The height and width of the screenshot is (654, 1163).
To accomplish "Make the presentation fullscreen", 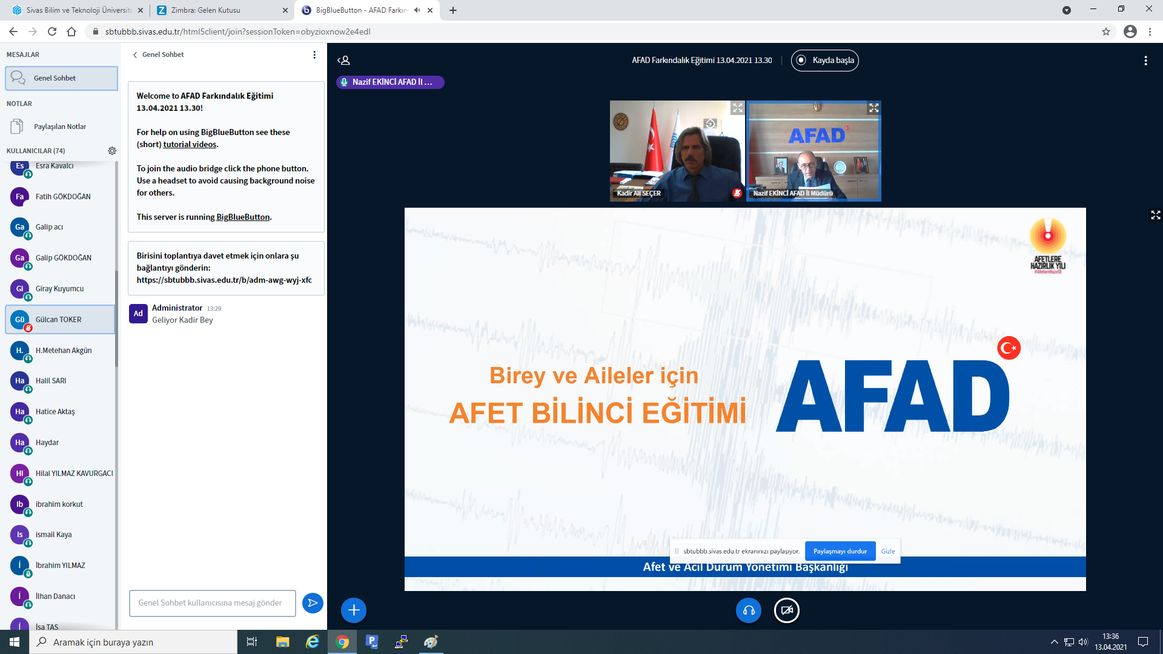I will 1156,216.
